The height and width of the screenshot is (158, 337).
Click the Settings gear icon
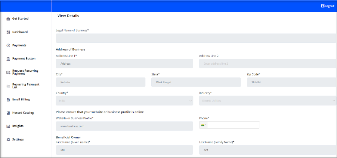coord(8,140)
